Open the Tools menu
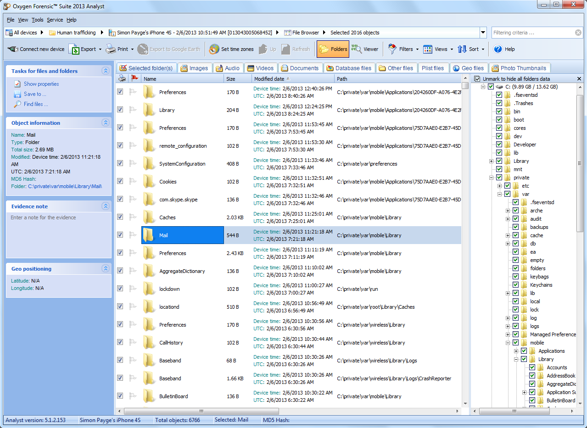The image size is (587, 428). click(x=38, y=20)
